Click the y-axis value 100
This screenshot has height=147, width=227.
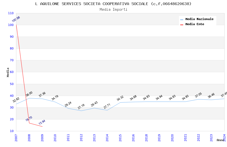point(11,25)
